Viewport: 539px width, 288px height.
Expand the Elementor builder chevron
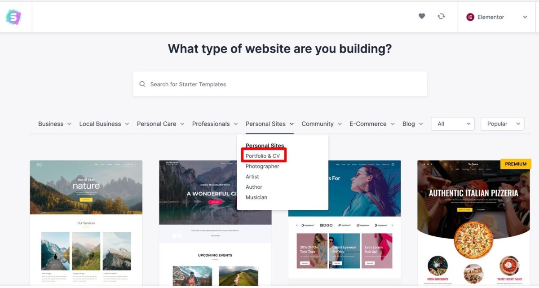click(525, 17)
